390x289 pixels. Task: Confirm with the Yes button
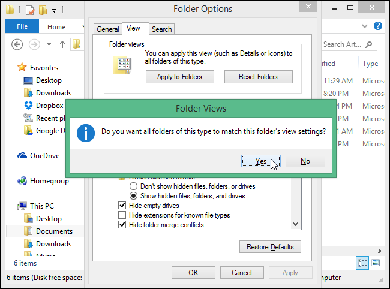(261, 161)
